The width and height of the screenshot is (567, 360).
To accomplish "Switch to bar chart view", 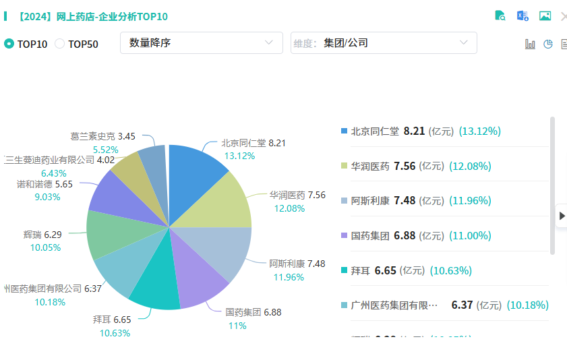I will coord(530,44).
